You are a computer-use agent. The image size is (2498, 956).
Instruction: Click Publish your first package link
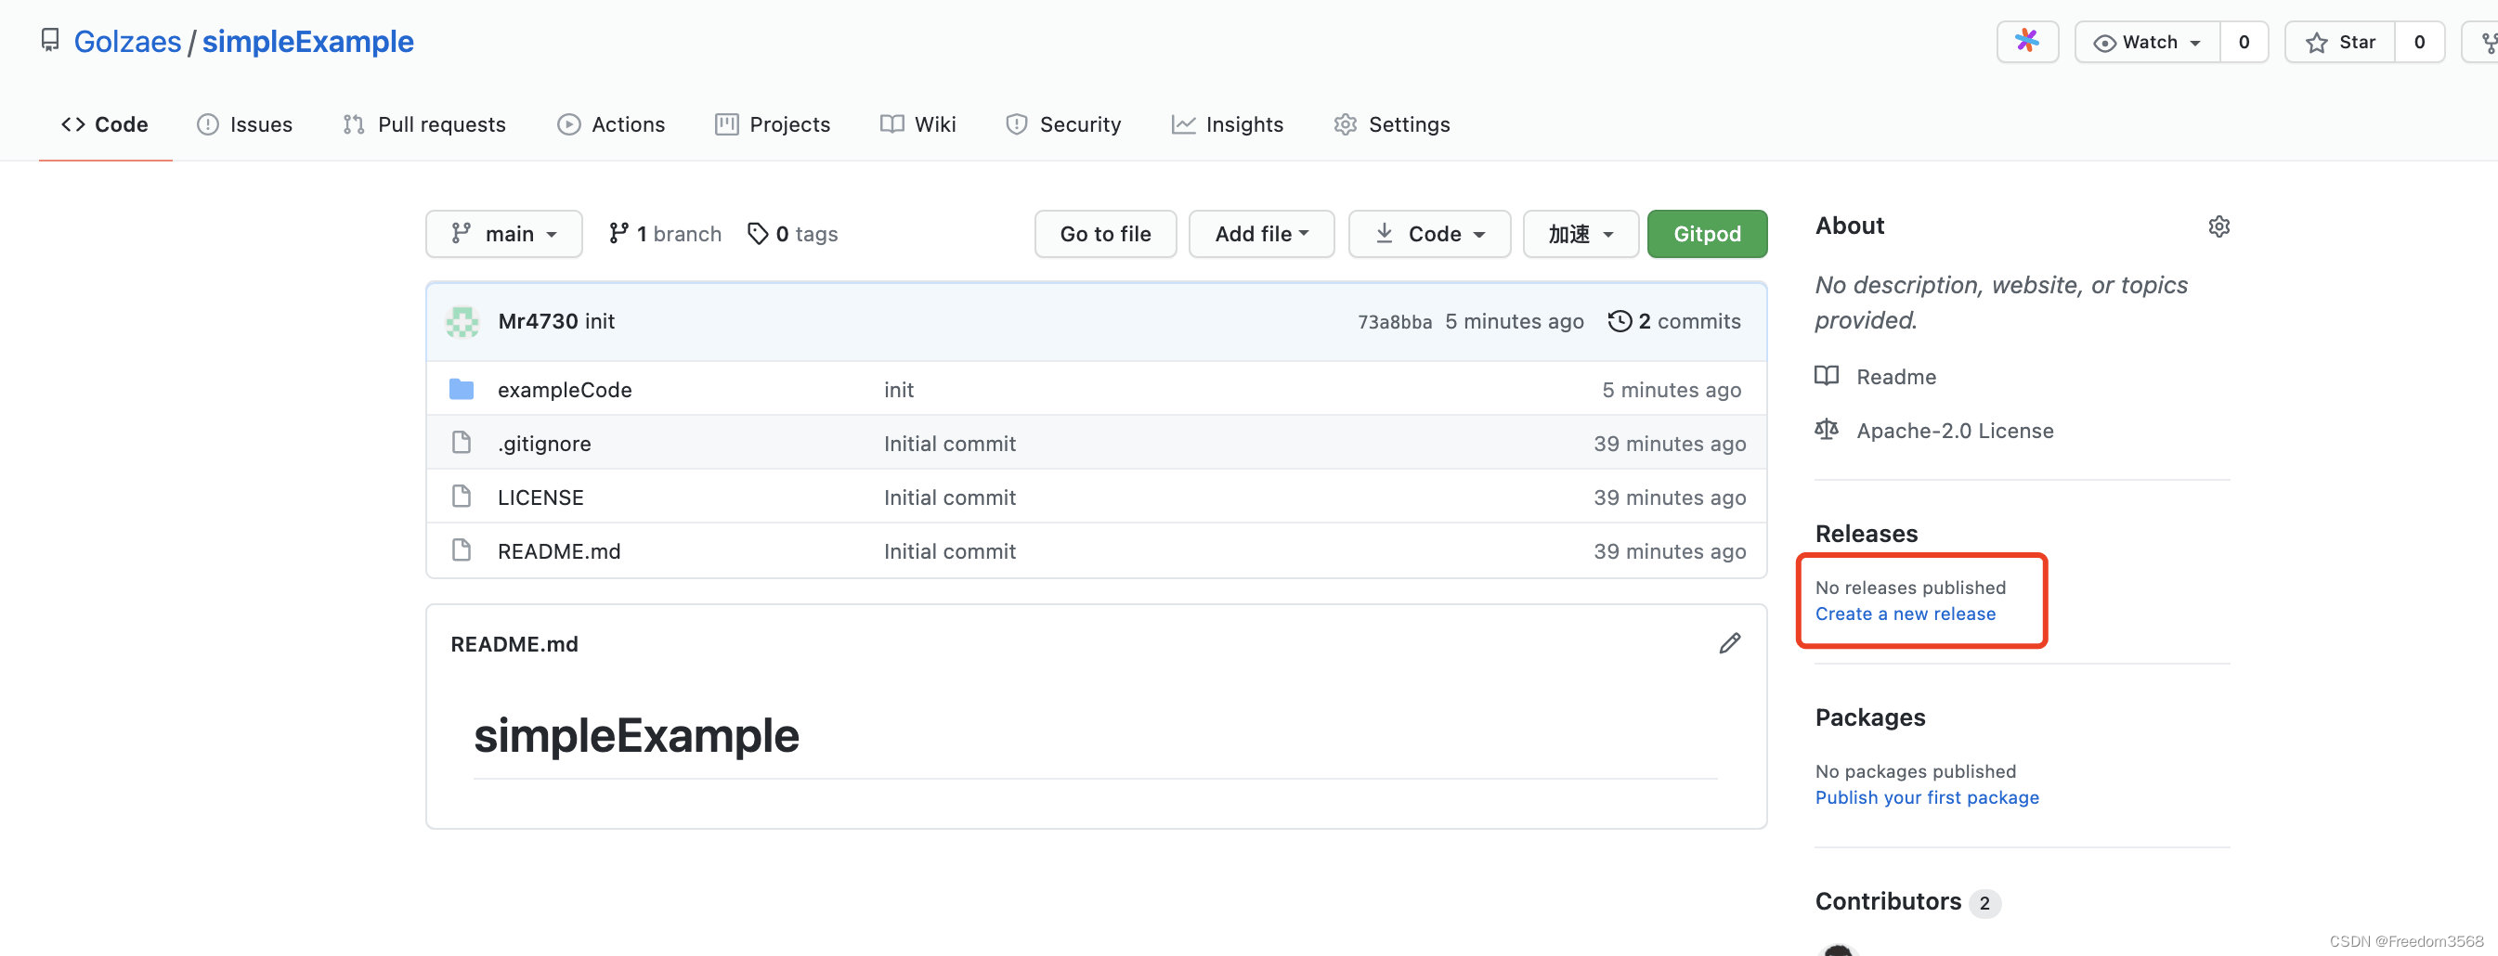[1927, 797]
